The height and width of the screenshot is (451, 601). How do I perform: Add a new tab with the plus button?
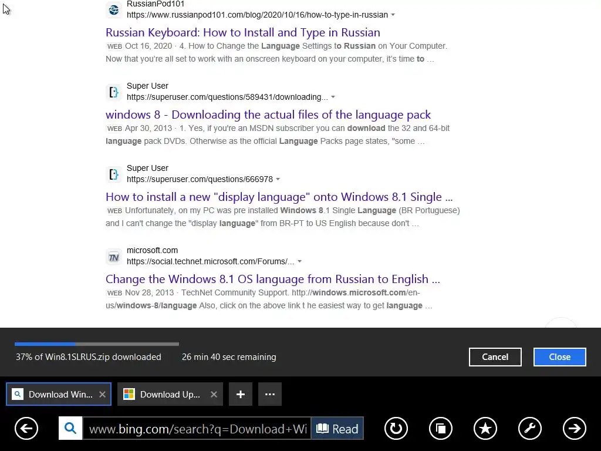pyautogui.click(x=241, y=394)
